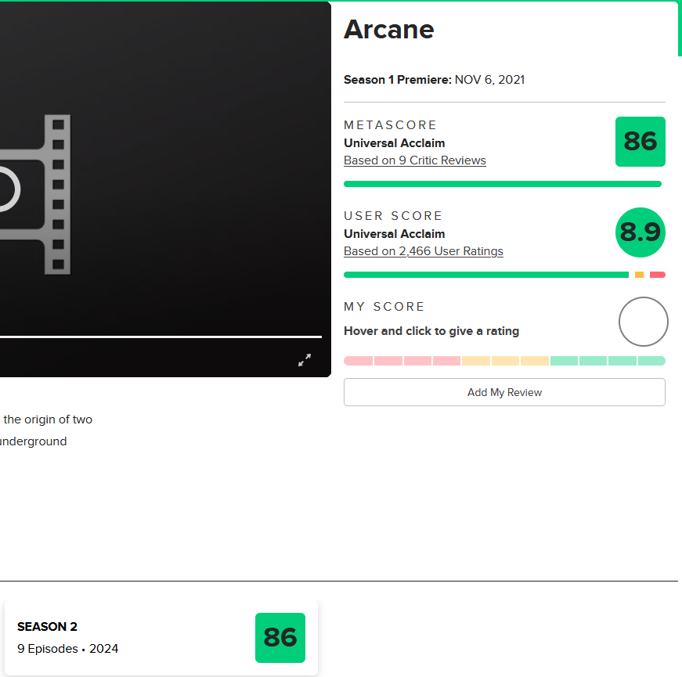Select the lowest pink segment on My Score bar
The height and width of the screenshot is (677, 682).
(x=358, y=361)
